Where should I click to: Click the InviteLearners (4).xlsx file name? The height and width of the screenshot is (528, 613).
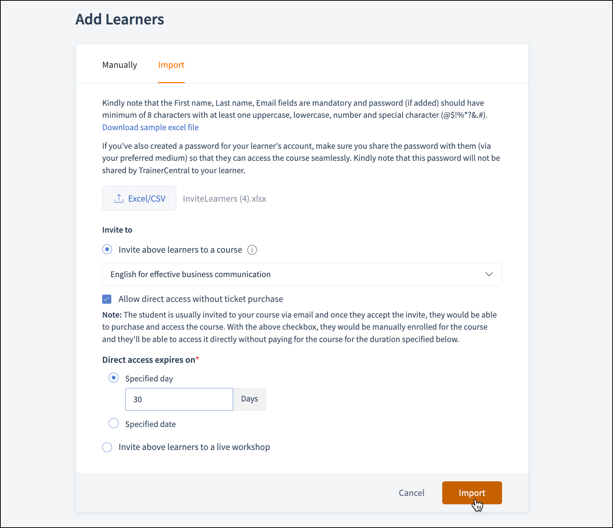(x=224, y=199)
